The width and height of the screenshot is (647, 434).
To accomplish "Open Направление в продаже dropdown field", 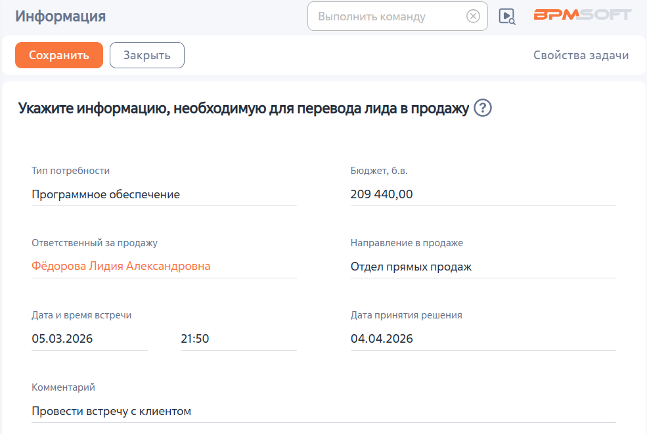I will click(483, 267).
